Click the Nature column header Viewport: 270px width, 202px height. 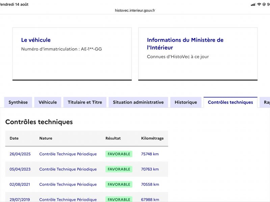(46, 138)
